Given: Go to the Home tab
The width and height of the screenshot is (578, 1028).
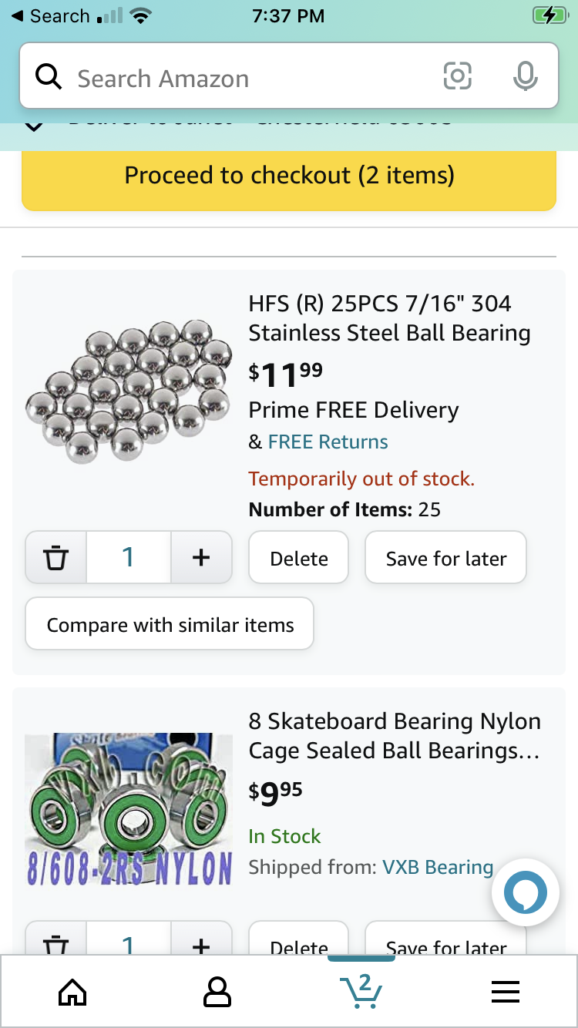Looking at the screenshot, I should [x=72, y=991].
